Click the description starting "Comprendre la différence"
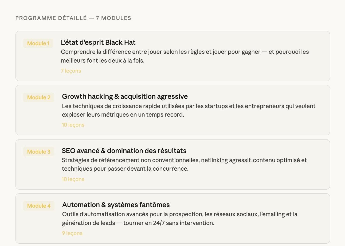 [185, 56]
